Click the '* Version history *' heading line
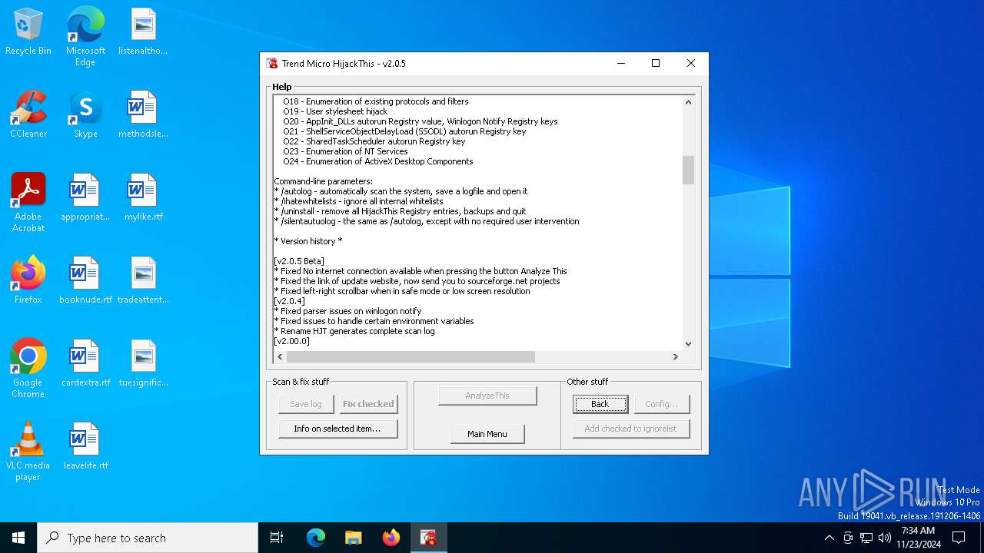984x553 pixels. click(x=308, y=241)
